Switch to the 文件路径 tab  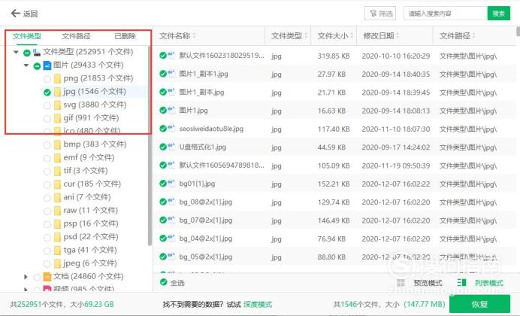coord(76,35)
